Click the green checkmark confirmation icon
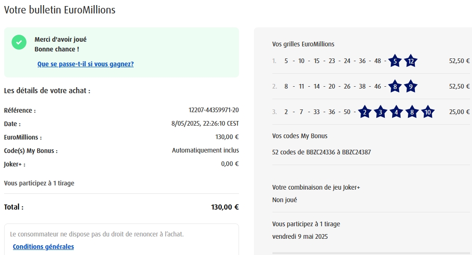Viewport: 472px width, 255px height. (19, 42)
